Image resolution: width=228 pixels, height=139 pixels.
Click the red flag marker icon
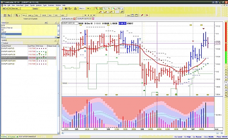point(147,15)
